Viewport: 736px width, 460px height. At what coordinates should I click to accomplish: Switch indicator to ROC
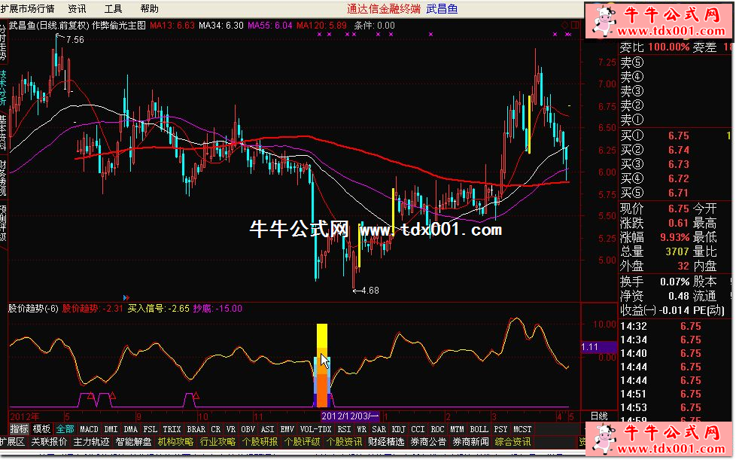coord(437,429)
